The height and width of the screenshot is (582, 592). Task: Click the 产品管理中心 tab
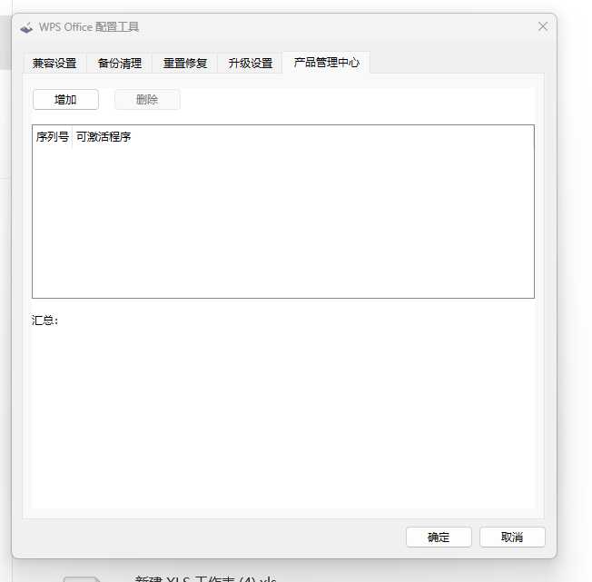pos(326,63)
